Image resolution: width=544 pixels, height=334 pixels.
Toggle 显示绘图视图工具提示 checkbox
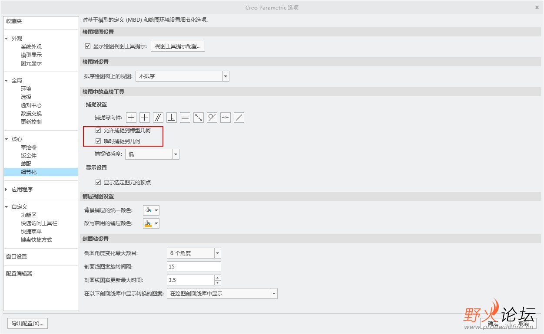click(88, 46)
